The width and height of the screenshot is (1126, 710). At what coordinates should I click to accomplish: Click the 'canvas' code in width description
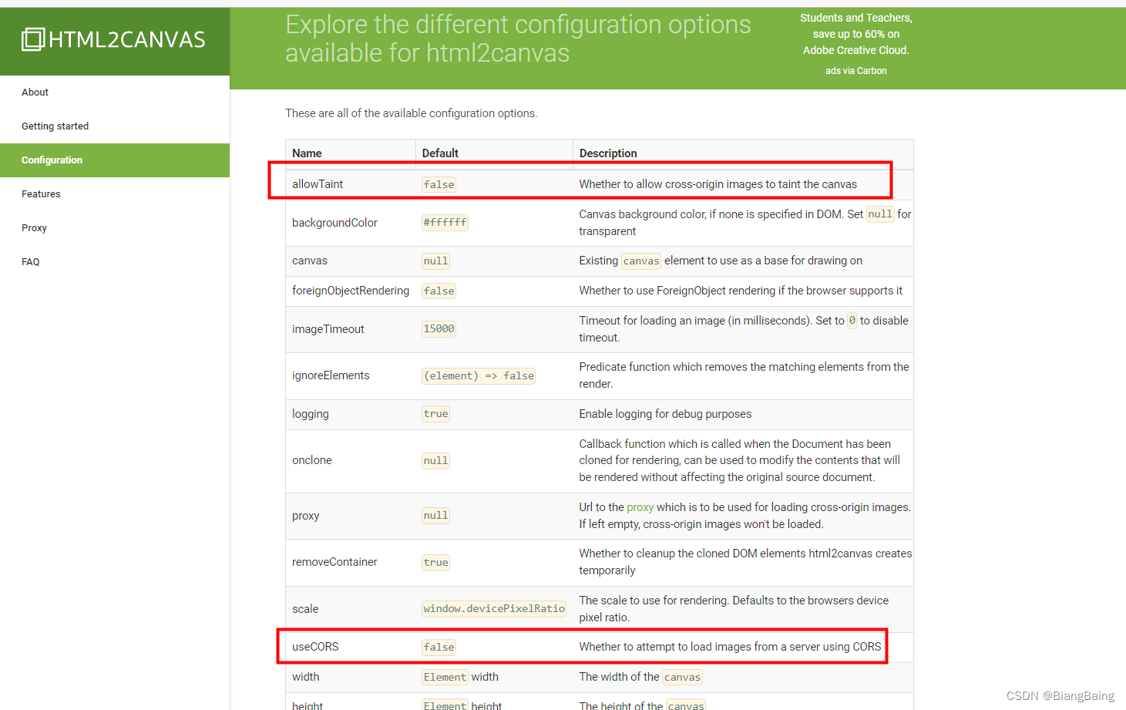(682, 678)
